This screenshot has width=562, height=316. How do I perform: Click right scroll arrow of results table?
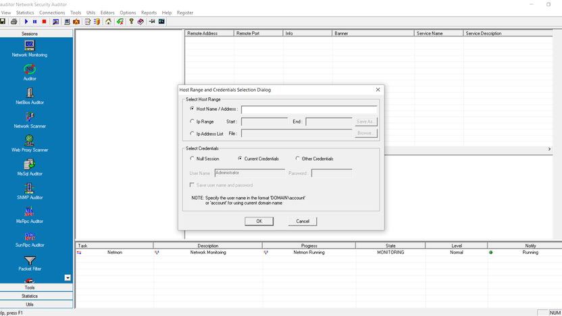pos(549,149)
